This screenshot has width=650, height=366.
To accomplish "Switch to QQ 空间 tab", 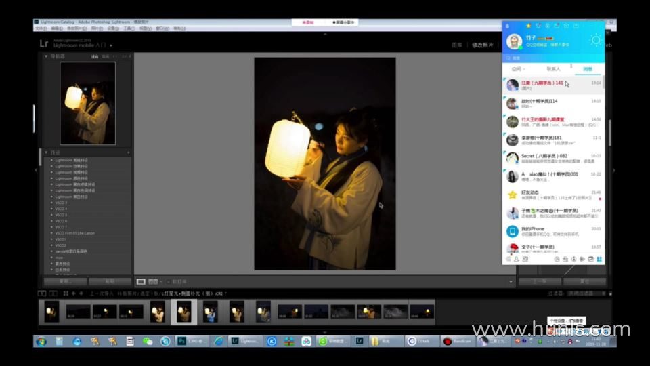I will 518,69.
